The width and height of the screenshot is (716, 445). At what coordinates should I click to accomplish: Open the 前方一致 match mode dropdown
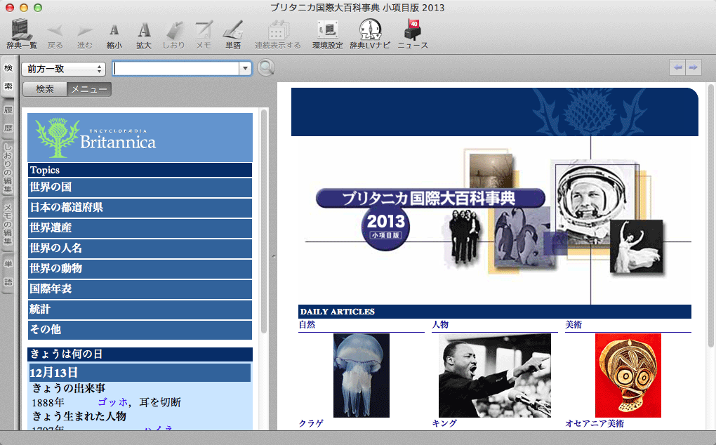[63, 69]
